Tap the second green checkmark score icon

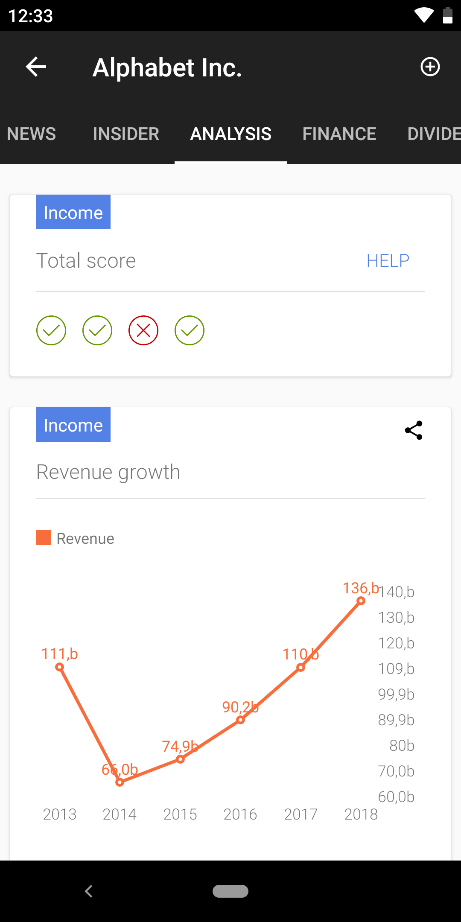[x=97, y=330]
